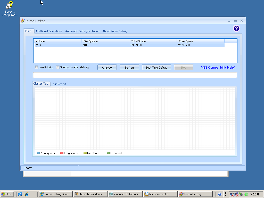Click the Puran Defrag title bar logo

(23, 21)
